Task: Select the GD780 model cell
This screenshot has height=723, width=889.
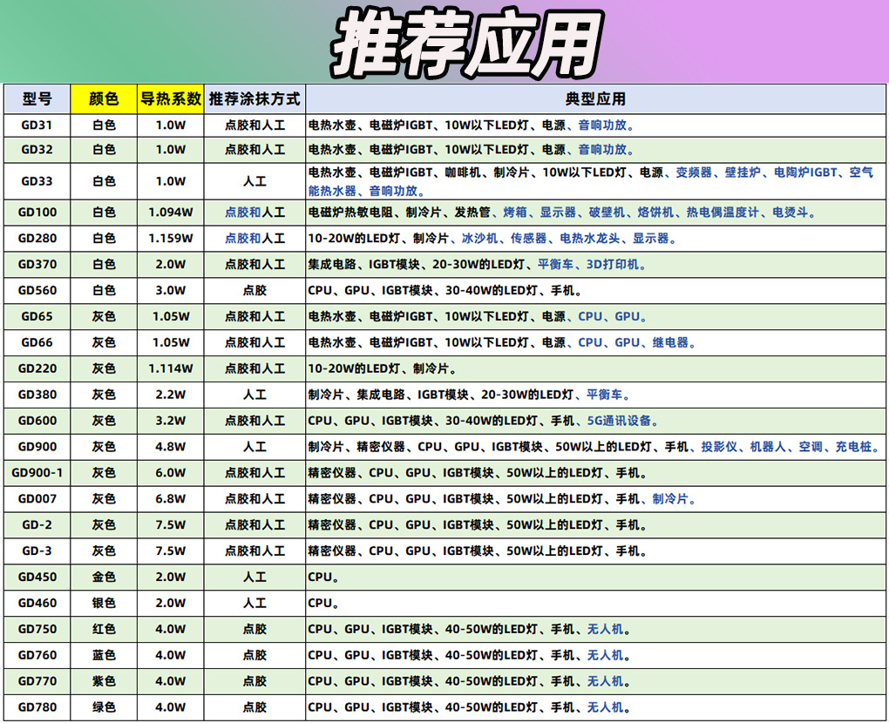Action: [x=37, y=707]
